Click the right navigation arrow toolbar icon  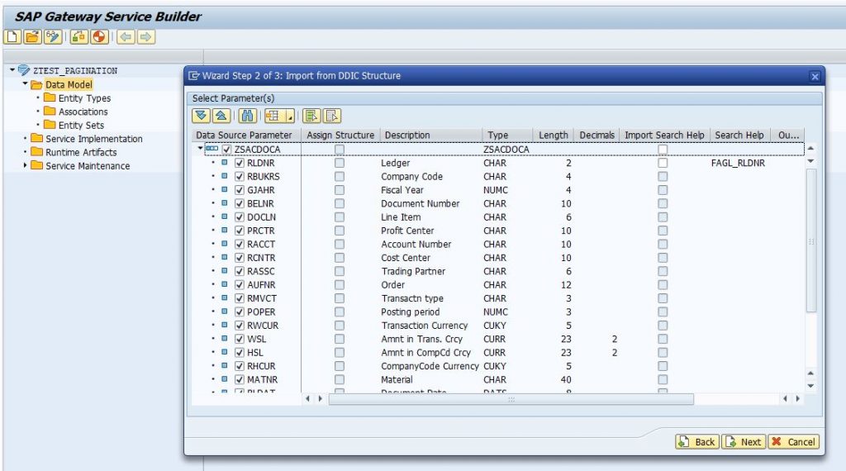pyautogui.click(x=145, y=36)
